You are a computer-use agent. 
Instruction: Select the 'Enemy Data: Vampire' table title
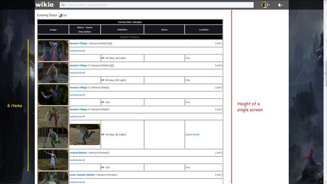130,22
